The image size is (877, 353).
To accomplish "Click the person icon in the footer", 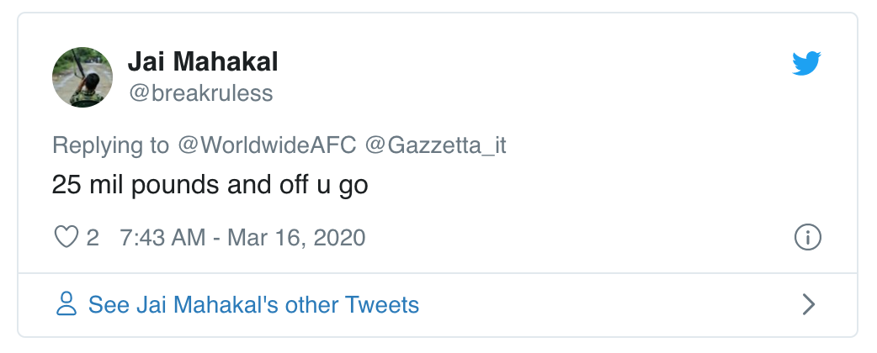I will 66,303.
